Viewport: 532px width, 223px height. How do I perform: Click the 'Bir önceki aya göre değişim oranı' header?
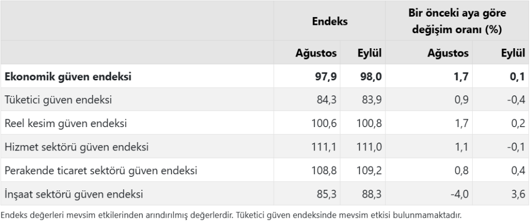[x=456, y=21]
